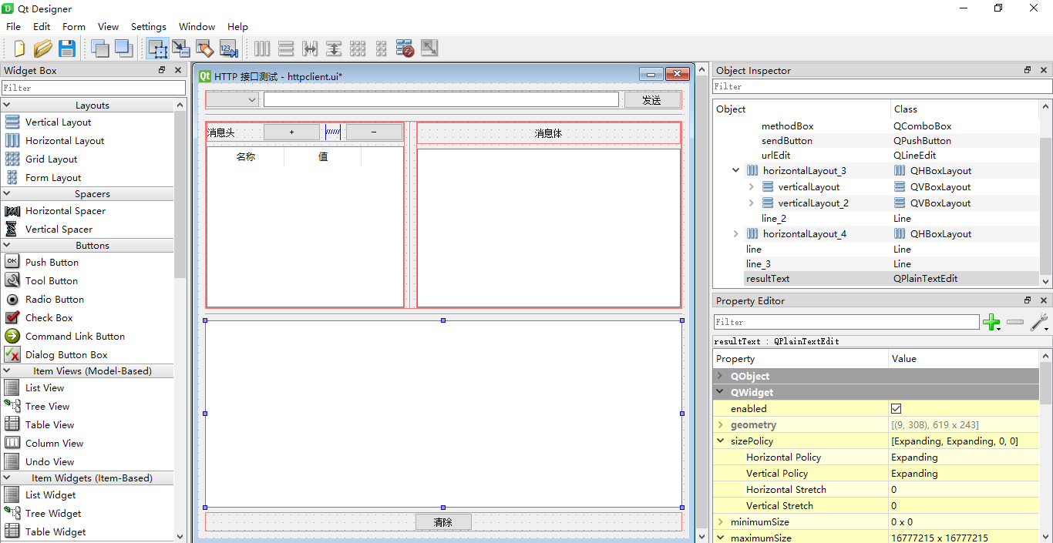Viewport: 1053px width, 543px height.
Task: Click the New Form toolbar icon
Action: (19, 49)
